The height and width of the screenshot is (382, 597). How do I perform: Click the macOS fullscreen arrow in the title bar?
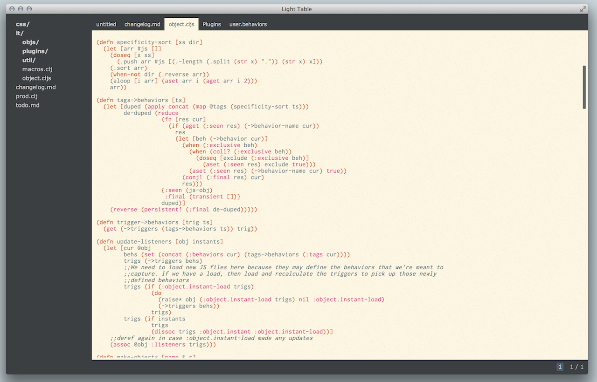tap(583, 8)
